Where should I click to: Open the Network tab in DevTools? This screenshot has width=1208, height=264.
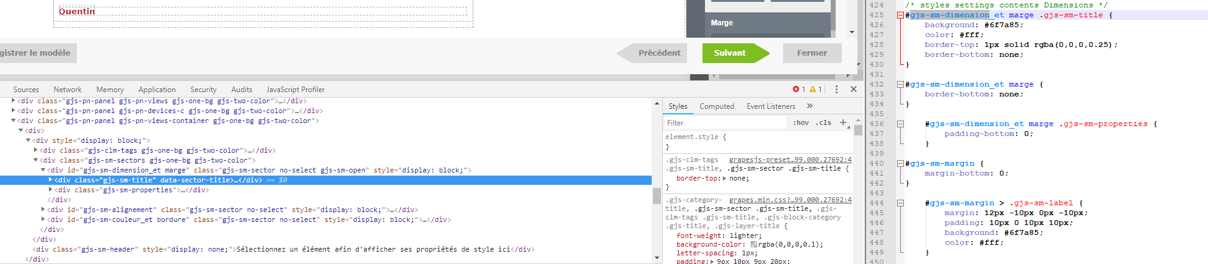coord(68,90)
